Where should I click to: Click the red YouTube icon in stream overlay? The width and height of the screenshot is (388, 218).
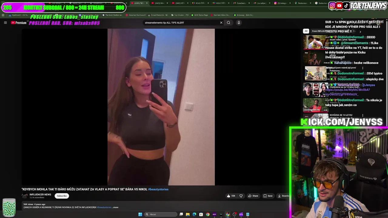[x=339, y=5]
